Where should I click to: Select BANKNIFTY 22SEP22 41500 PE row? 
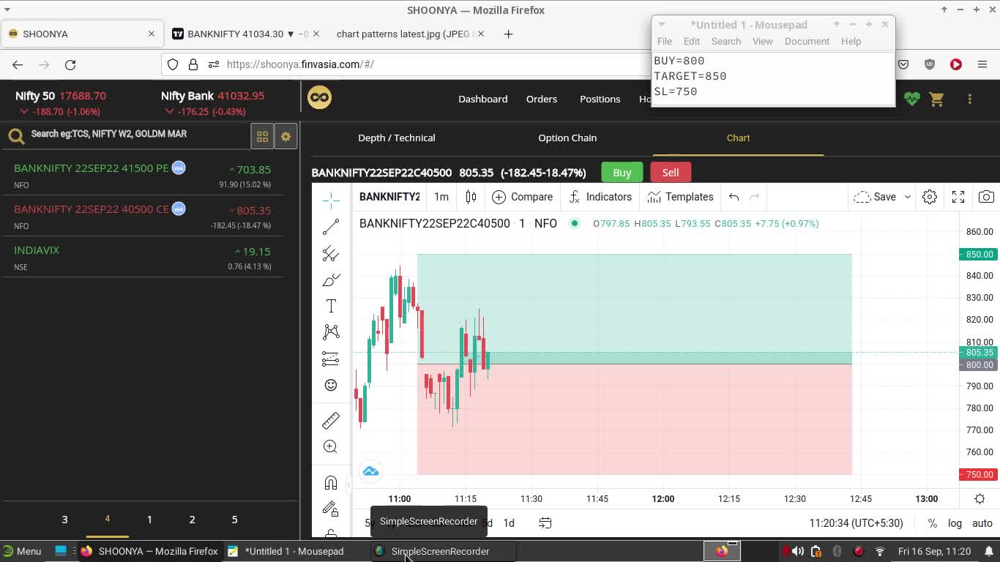pyautogui.click(x=143, y=176)
